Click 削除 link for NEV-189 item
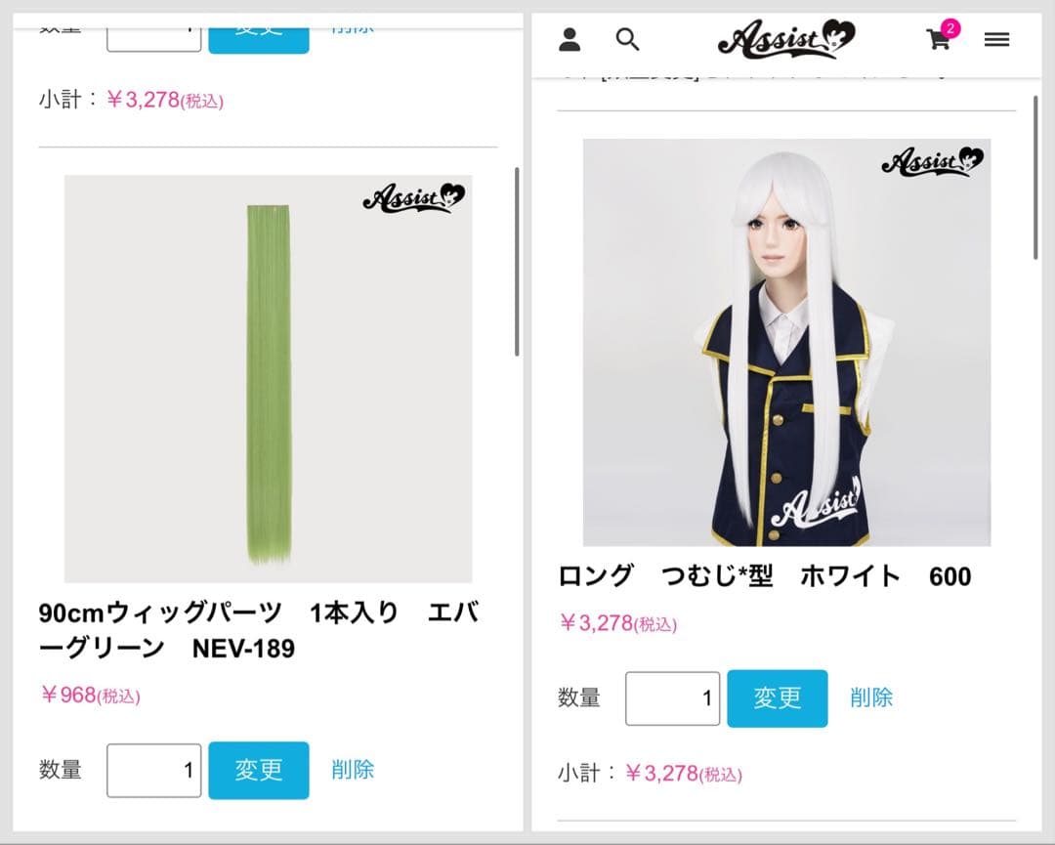The width and height of the screenshot is (1055, 845). tap(353, 770)
